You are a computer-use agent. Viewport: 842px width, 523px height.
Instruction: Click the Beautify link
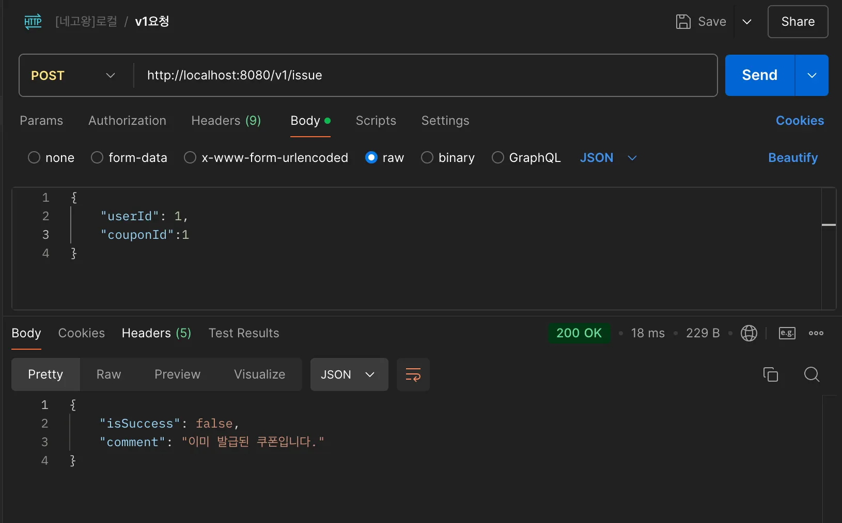point(792,158)
